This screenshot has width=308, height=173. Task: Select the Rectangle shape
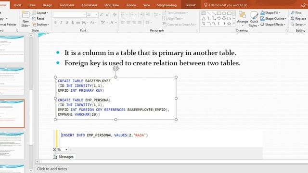click(x=219, y=13)
